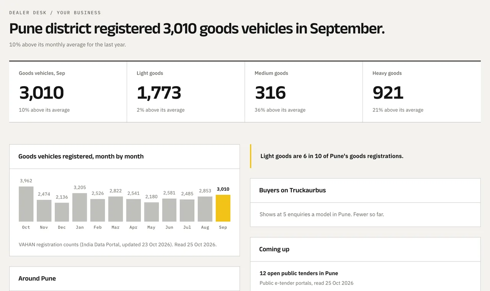Click 'Shows at 5 enquiries a model' text

coord(322,214)
